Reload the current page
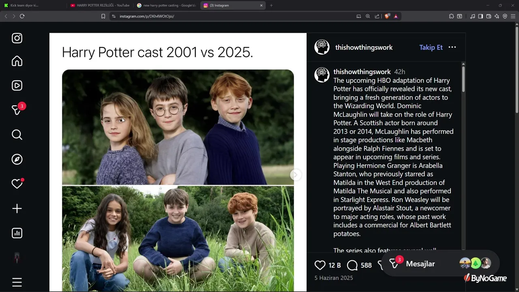Screen dimensions: 519x292 (x=22, y=16)
